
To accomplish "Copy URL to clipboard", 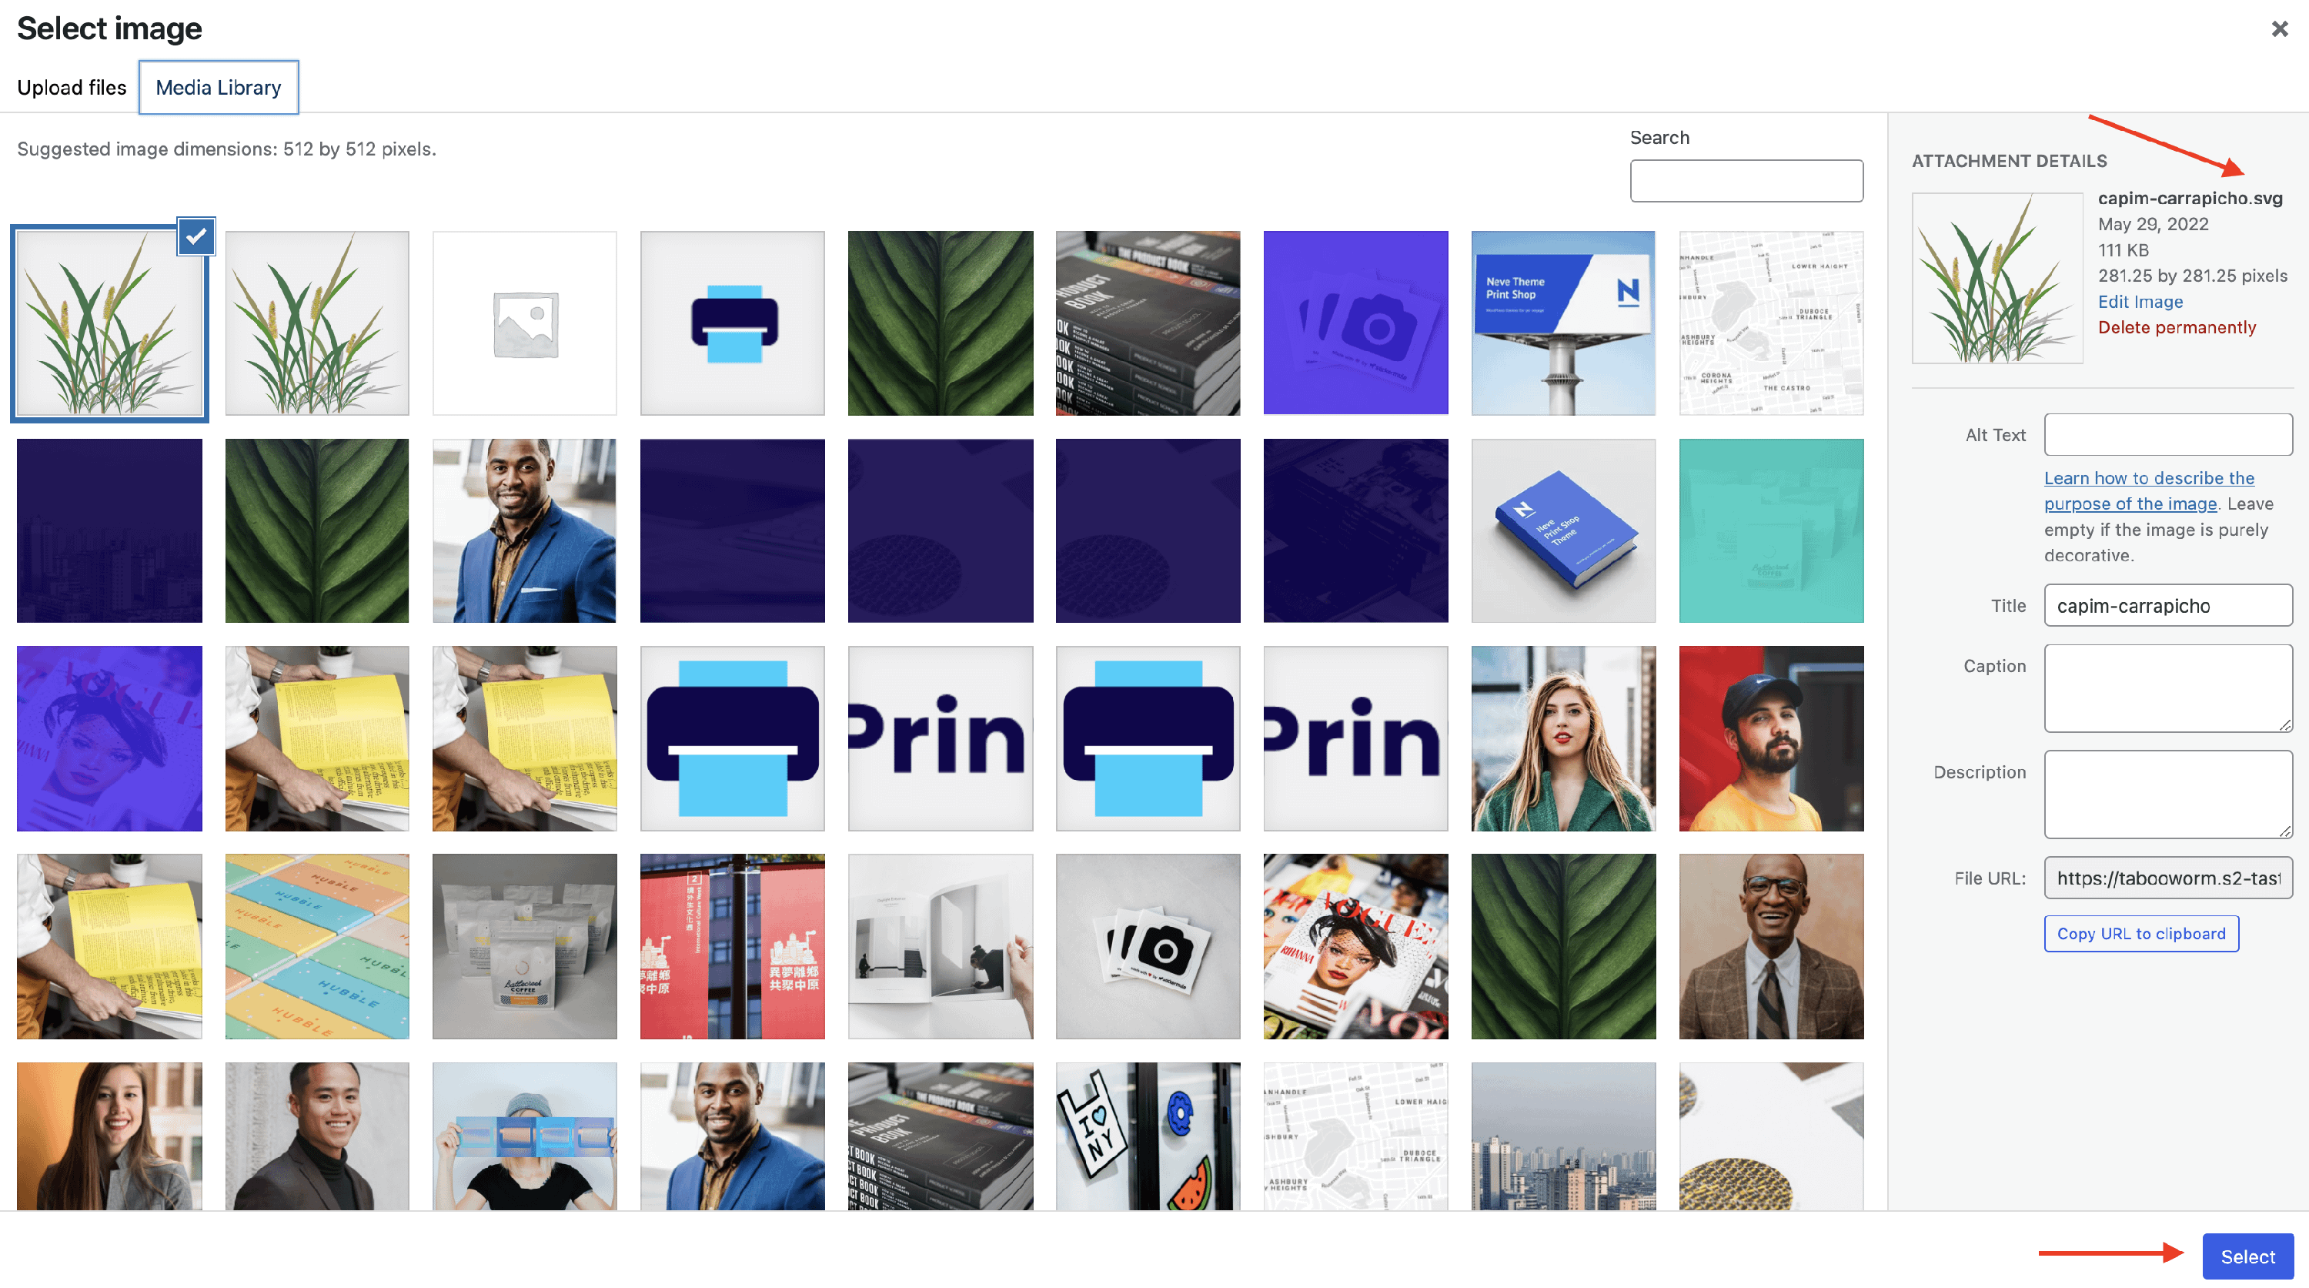I will [x=2140, y=933].
